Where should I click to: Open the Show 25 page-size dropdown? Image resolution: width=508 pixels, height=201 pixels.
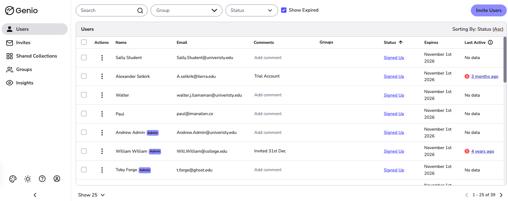[91, 195]
